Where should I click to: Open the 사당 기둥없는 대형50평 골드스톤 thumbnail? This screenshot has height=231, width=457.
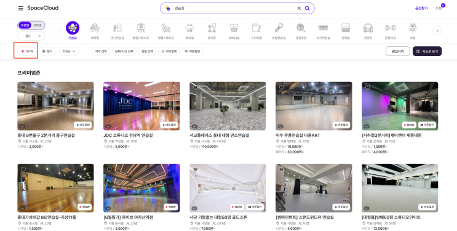(x=228, y=188)
